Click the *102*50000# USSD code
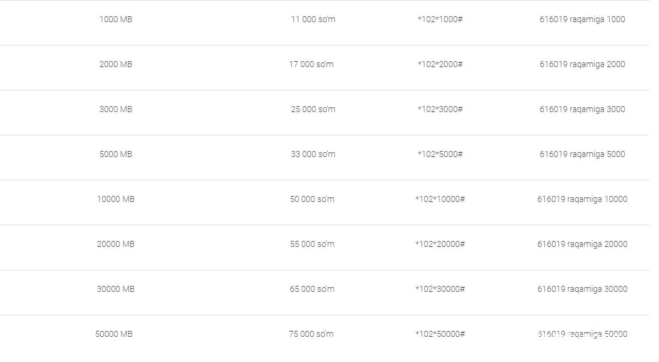This screenshot has width=659, height=362. 440,334
